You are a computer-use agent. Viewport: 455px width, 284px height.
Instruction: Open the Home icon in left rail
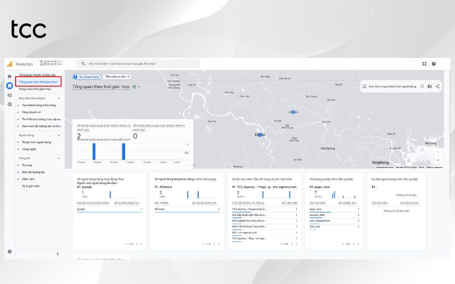[x=10, y=77]
